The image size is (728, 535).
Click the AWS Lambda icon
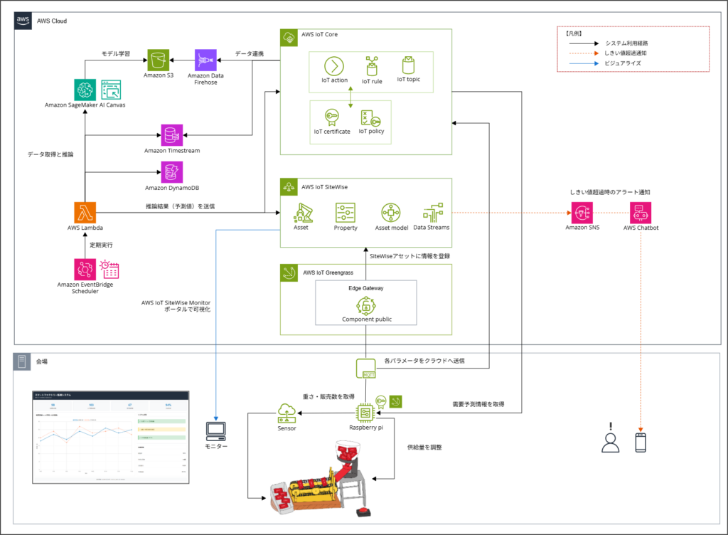pos(85,213)
